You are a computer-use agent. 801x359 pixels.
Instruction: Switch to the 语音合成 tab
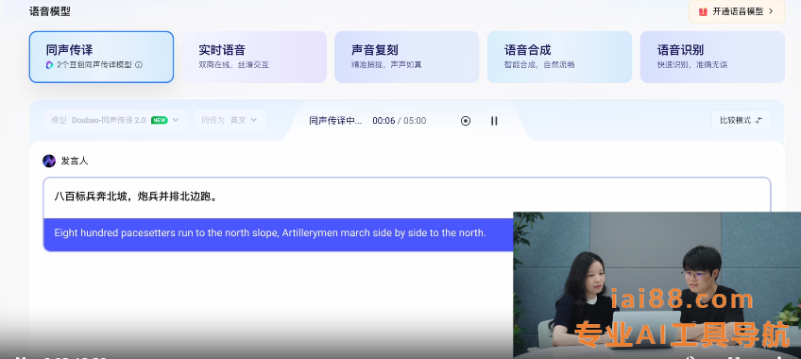[x=559, y=57]
